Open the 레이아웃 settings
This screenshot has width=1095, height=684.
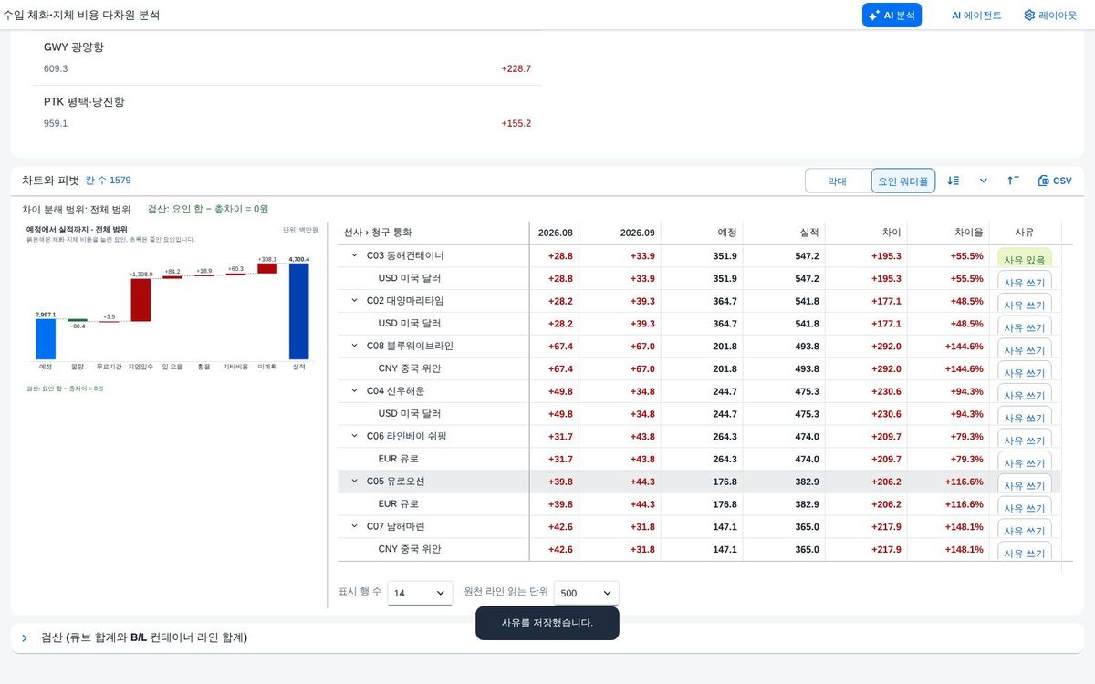click(x=1050, y=16)
